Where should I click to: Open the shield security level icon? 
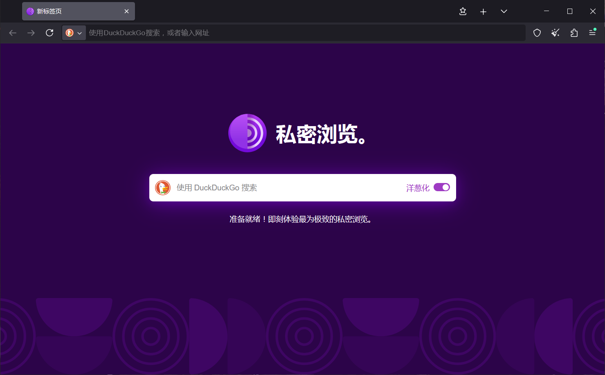pos(537,33)
